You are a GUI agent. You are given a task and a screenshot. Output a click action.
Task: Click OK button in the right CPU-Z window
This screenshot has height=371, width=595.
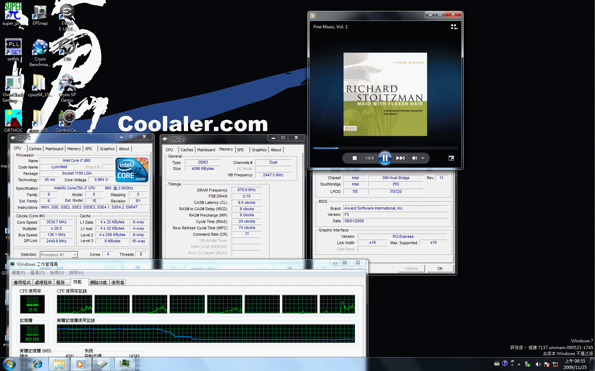coord(440,269)
